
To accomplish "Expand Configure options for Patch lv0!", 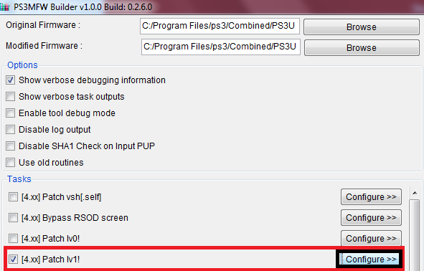I will (371, 238).
